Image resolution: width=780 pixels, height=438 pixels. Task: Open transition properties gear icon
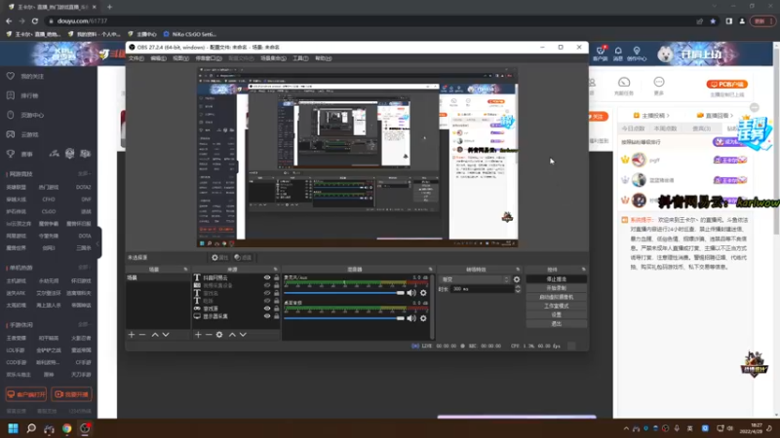click(517, 279)
